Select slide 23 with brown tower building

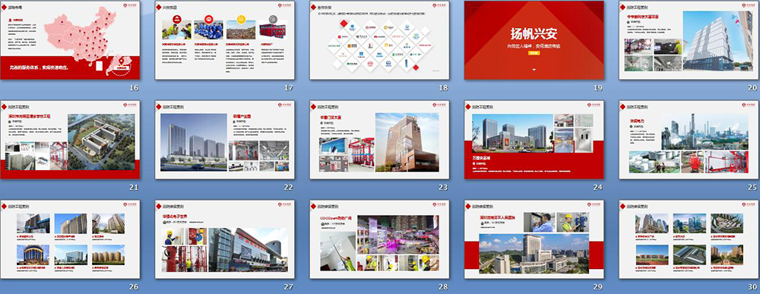point(379,140)
